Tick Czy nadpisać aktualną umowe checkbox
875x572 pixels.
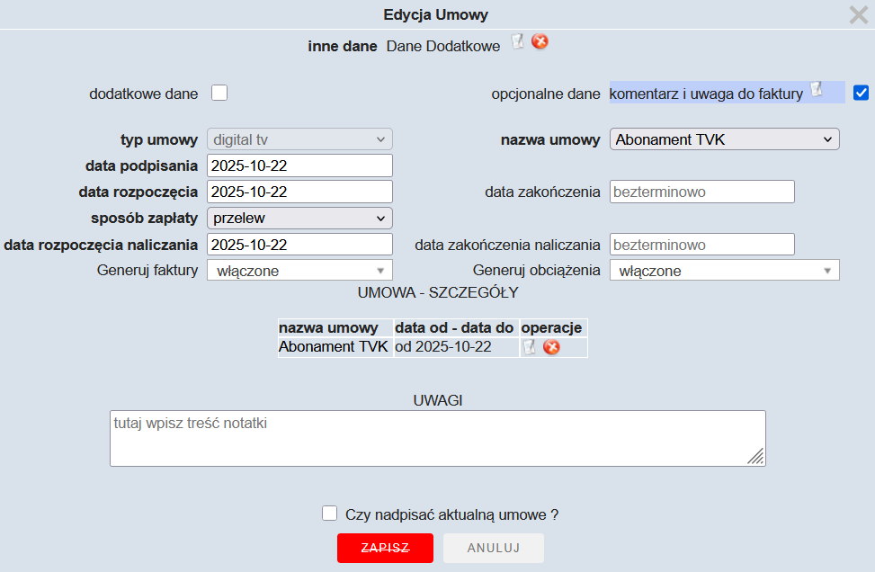pyautogui.click(x=330, y=514)
